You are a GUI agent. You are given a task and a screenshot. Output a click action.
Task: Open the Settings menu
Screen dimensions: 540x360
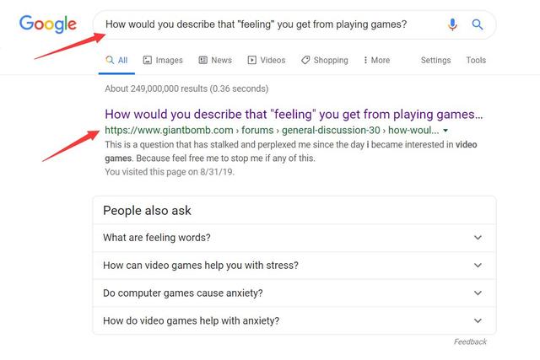[x=435, y=60]
